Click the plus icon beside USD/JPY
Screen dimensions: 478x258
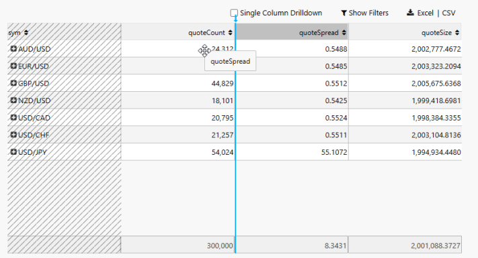[13, 151]
